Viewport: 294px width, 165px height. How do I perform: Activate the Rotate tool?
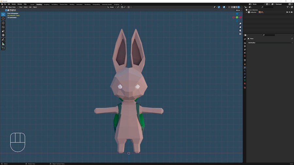click(x=3, y=27)
